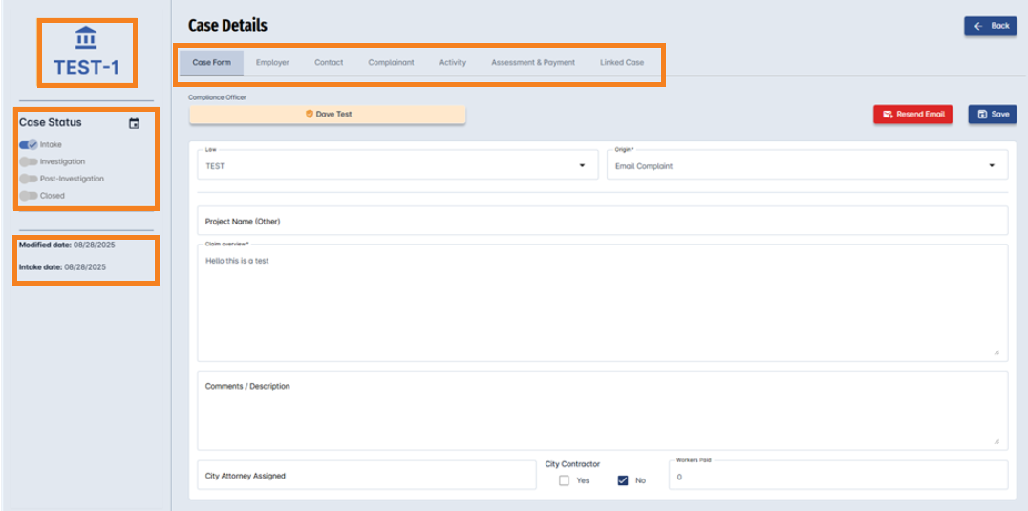
Task: Click the Comments / Description resize handle
Action: click(996, 441)
